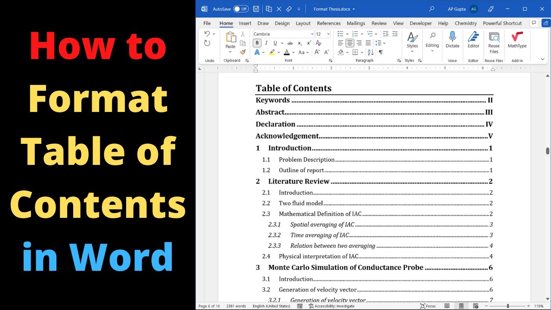
Task: Open the Editing menu button
Action: tap(432, 42)
